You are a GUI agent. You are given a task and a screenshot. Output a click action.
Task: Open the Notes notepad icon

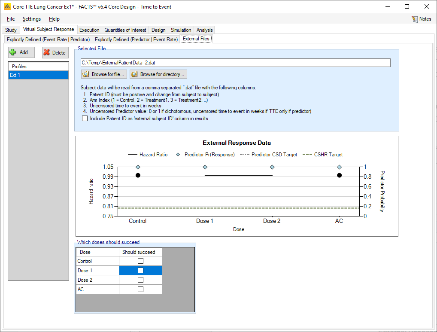click(x=415, y=19)
